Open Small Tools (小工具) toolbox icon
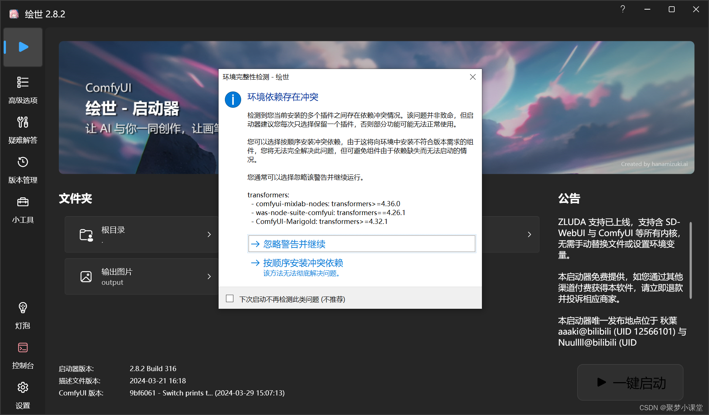 23,202
